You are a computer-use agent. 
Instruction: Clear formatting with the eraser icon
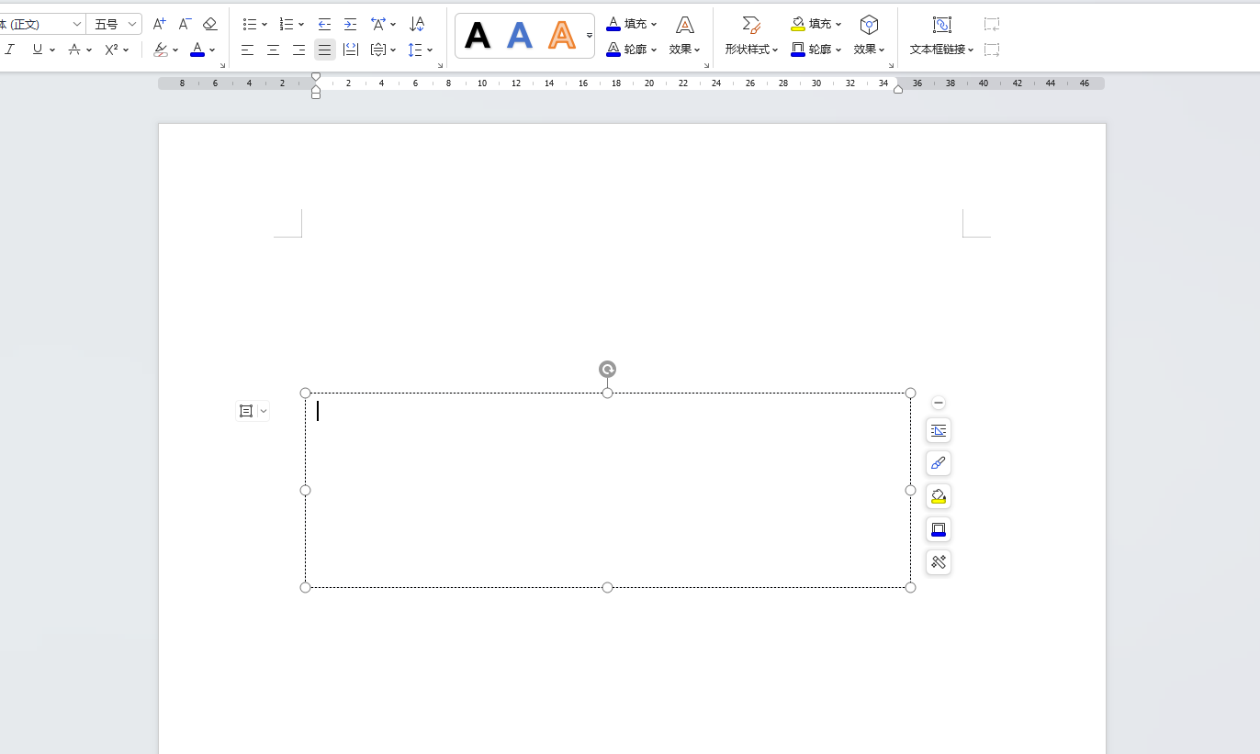pyautogui.click(x=210, y=24)
